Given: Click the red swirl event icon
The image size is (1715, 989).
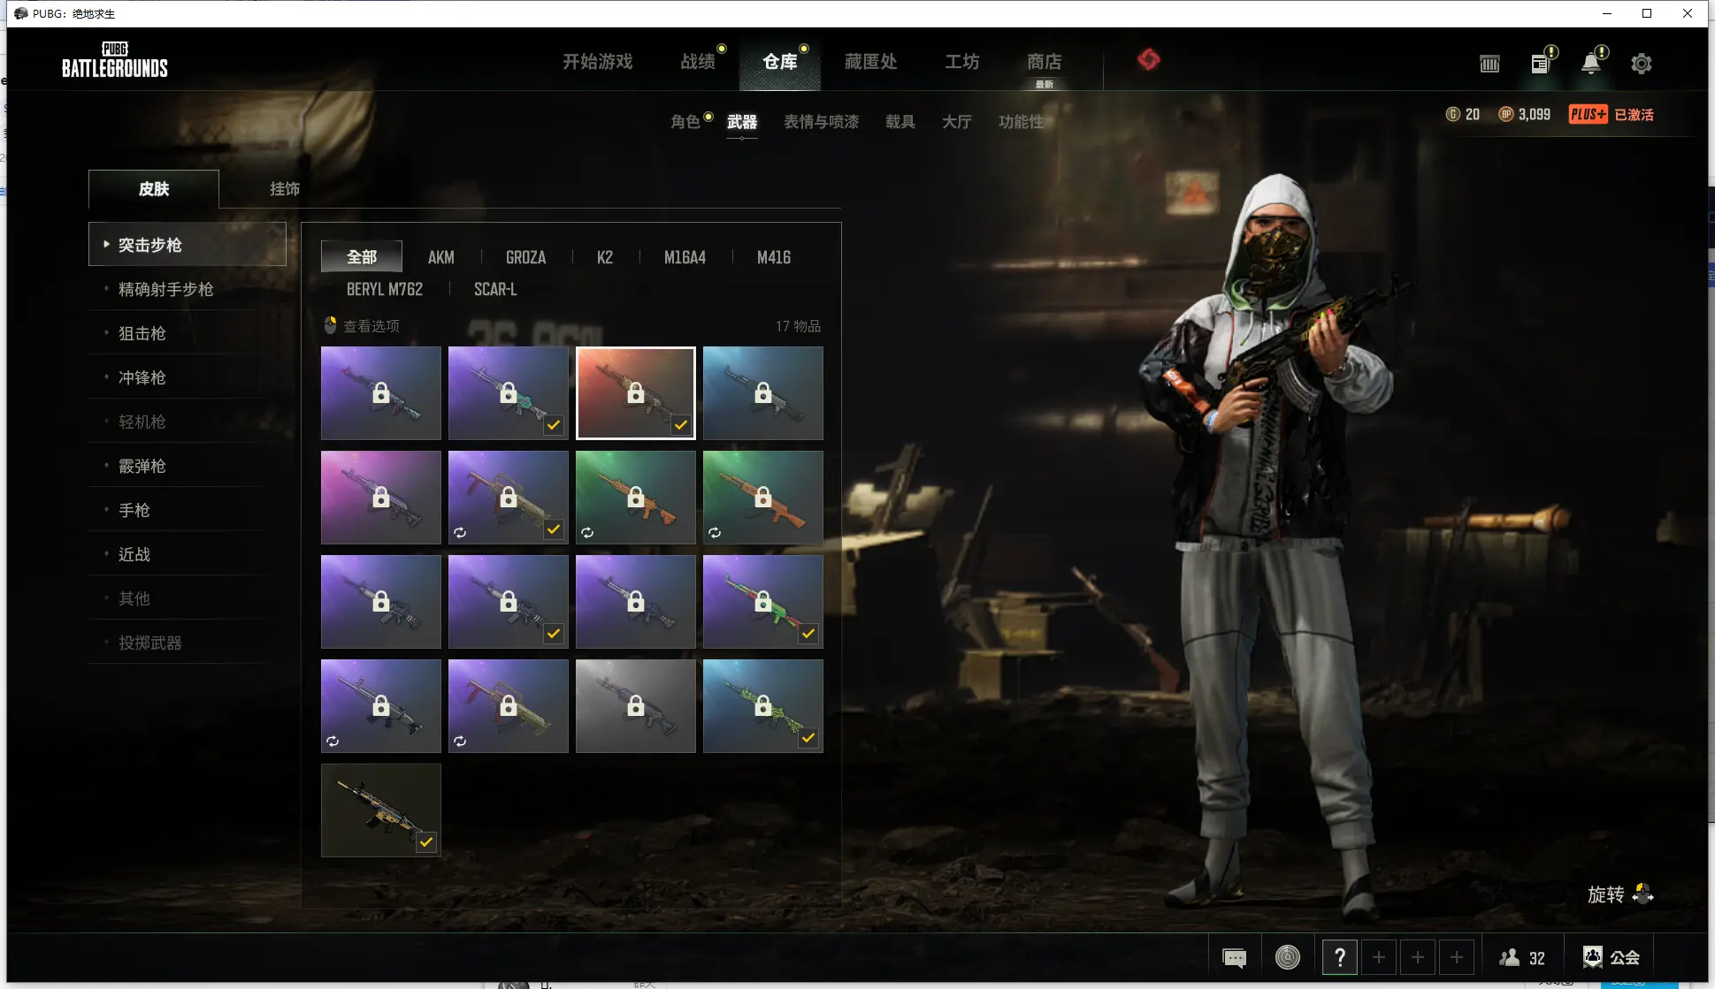Looking at the screenshot, I should (1148, 60).
